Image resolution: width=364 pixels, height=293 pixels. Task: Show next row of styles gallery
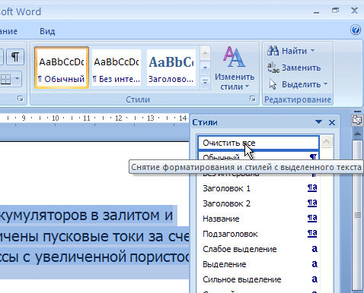(x=205, y=68)
